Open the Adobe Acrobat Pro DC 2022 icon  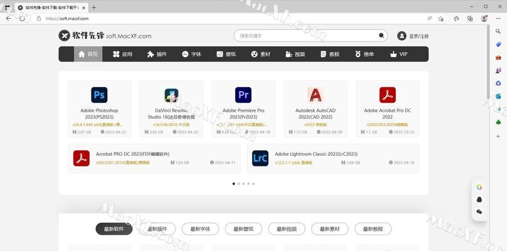pos(387,95)
